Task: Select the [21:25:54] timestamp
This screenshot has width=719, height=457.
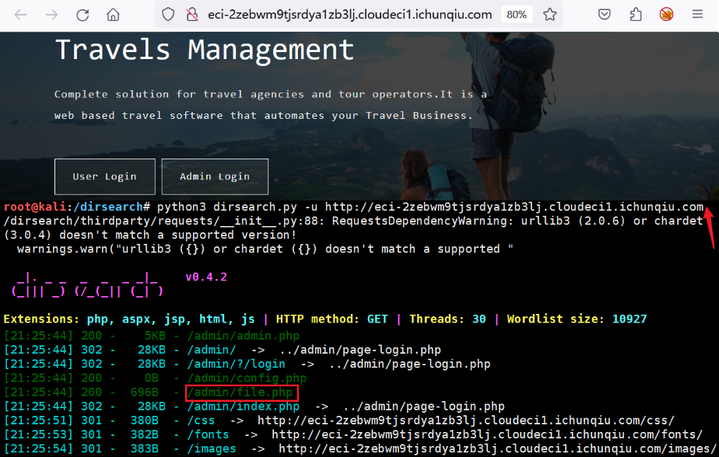Action: [x=38, y=448]
